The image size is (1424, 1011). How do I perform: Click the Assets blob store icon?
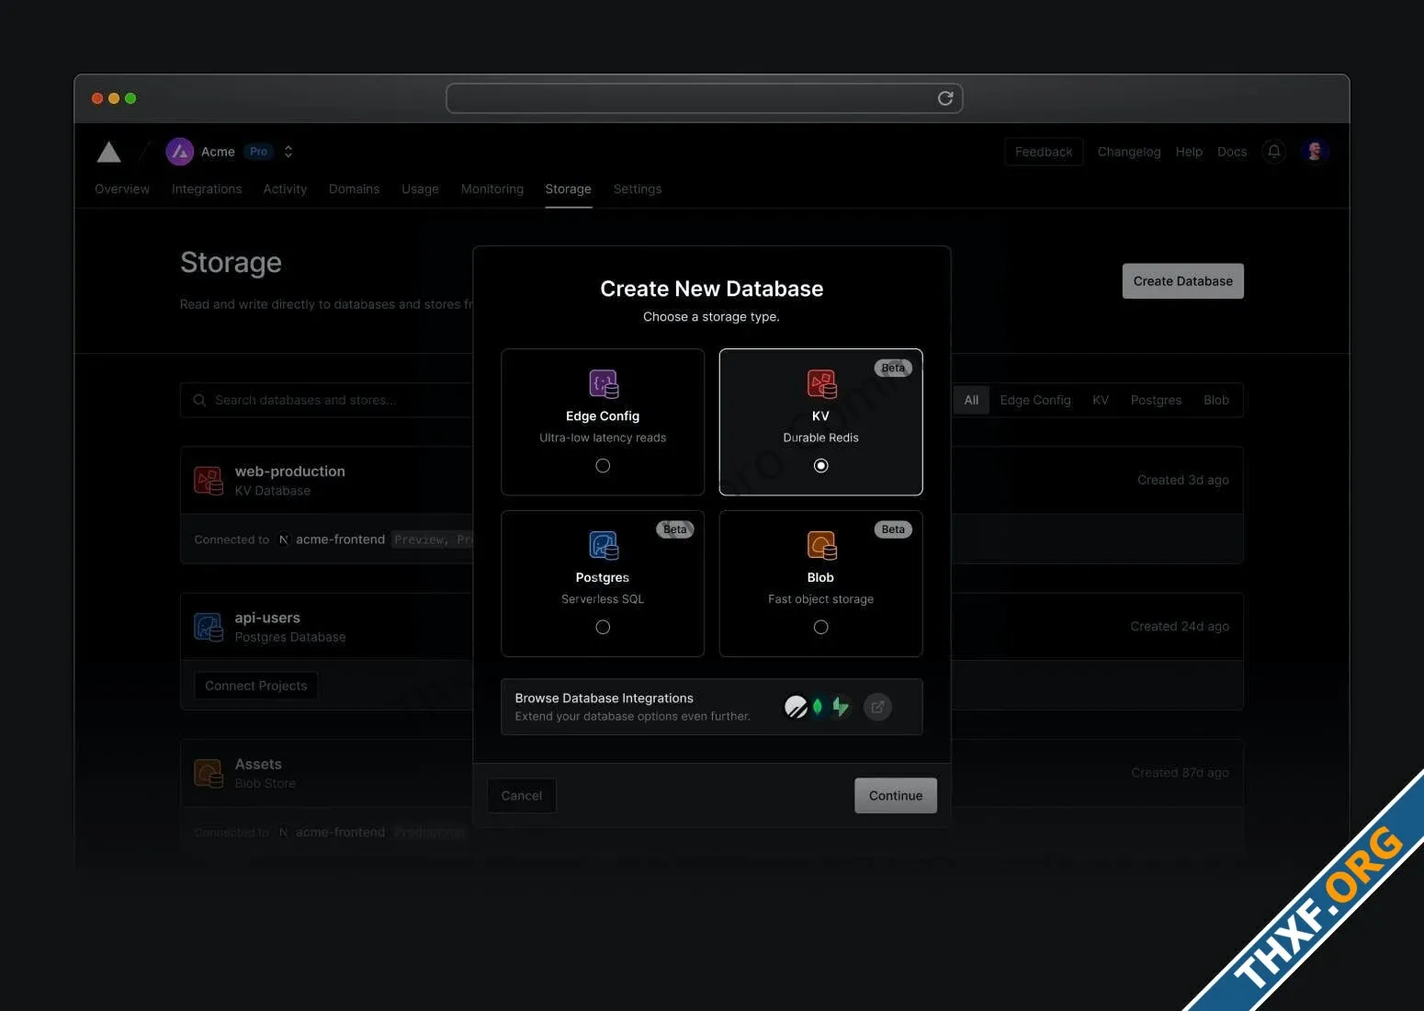pyautogui.click(x=209, y=773)
